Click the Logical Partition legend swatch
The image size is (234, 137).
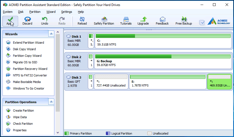[108, 133]
